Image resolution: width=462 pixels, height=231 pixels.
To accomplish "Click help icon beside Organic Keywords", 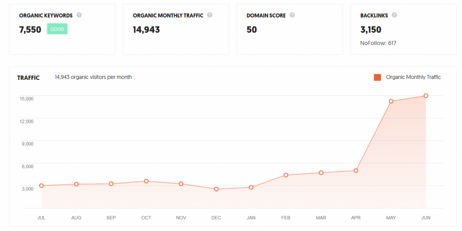I will point(79,15).
